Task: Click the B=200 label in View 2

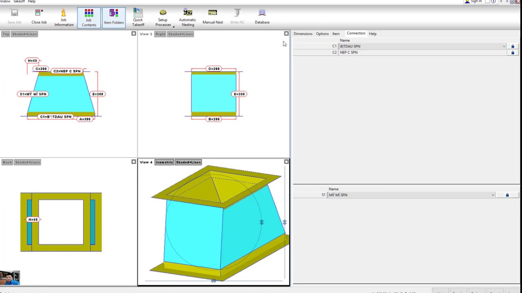Action: coord(214,119)
